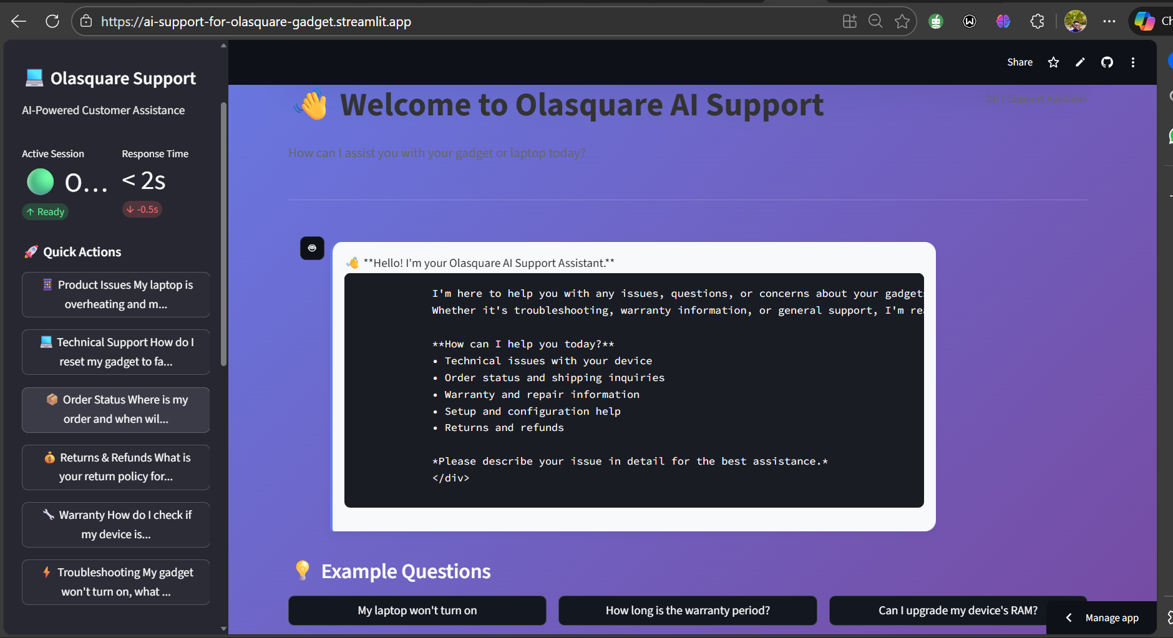Select the Warranty quick action in the sidebar
This screenshot has width=1173, height=638.
pos(115,524)
